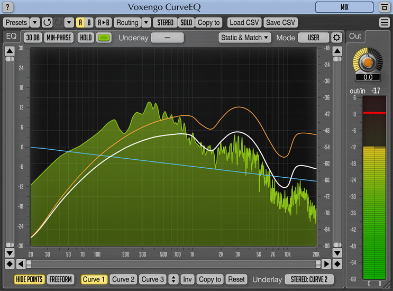The image size is (393, 291).
Task: Click the bottom-left diamond zoom icon
Action: coord(10,264)
